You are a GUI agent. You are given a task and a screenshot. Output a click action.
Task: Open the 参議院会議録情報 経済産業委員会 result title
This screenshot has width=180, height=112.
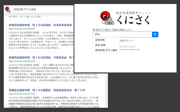pyautogui.click(x=40, y=25)
